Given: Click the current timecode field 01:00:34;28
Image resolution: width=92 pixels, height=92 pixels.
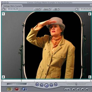Looking at the screenshot, I should [x=85, y=9].
